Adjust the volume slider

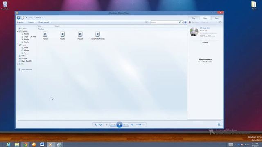click(140, 125)
